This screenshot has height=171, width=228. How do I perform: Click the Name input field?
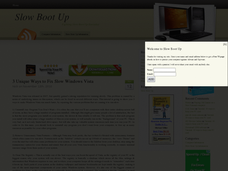[x=164, y=70]
